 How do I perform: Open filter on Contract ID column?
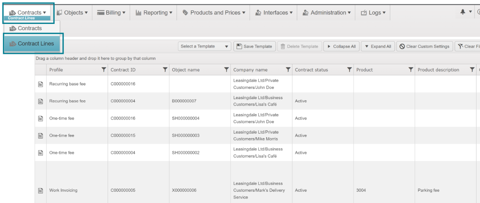165,70
